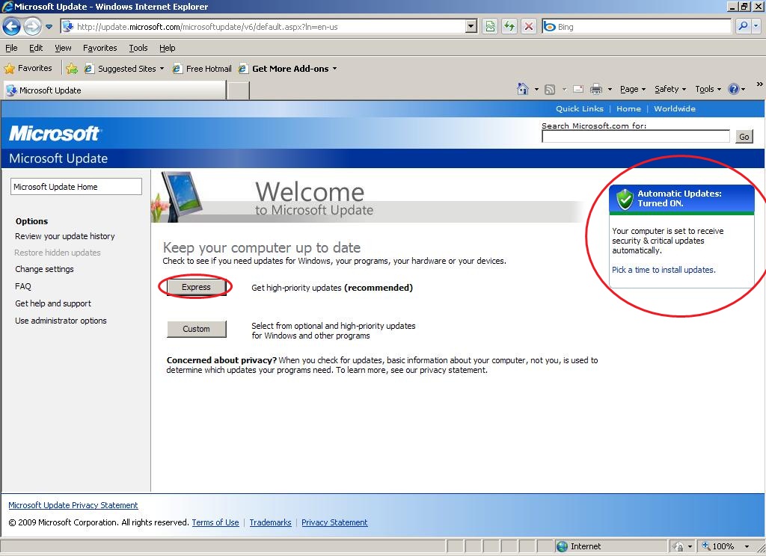
Task: Click the Help question mark icon
Action: click(733, 89)
